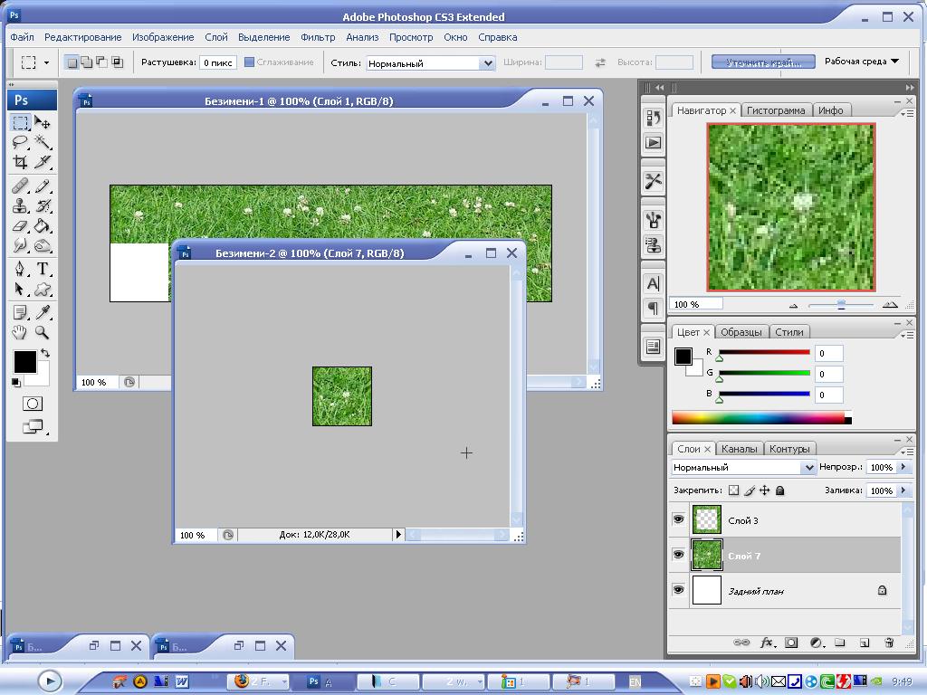Select the History Brush tool
Image resolution: width=927 pixels, height=695 pixels.
43,206
